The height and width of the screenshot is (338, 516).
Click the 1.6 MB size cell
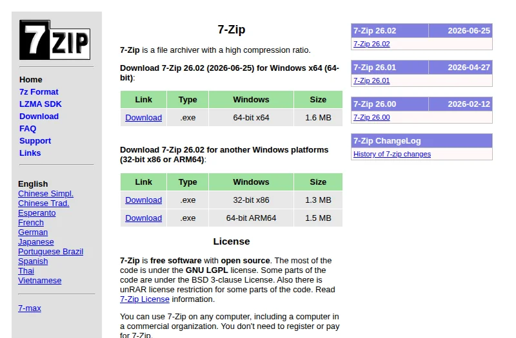318,118
